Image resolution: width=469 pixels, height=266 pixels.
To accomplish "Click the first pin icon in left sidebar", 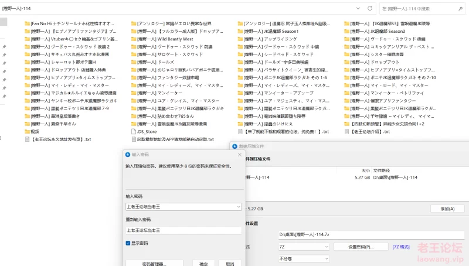I will click(x=4, y=46).
